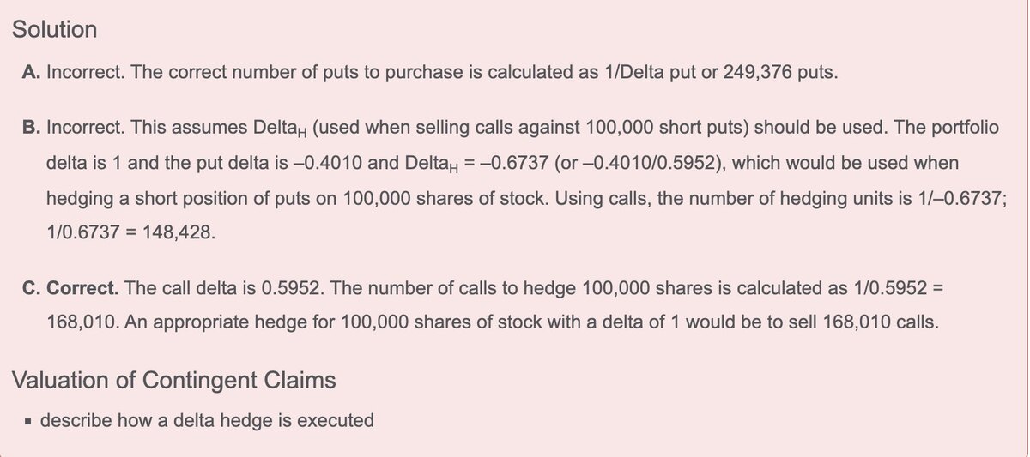The image size is (1030, 457).
Task: Click the "Solution" heading
Action: pyautogui.click(x=55, y=30)
